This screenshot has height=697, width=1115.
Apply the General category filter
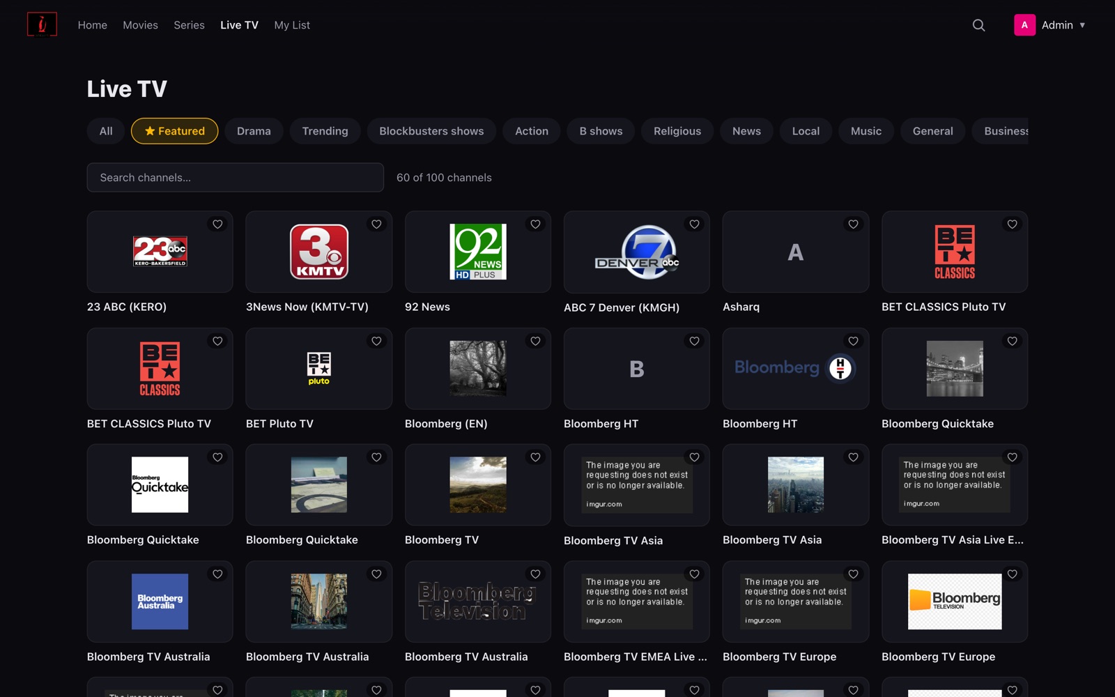tap(932, 131)
